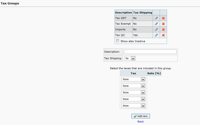This screenshot has height=125, width=200.
Task: Expand the fourth Tax selection dropdown
Action: coord(133,99)
